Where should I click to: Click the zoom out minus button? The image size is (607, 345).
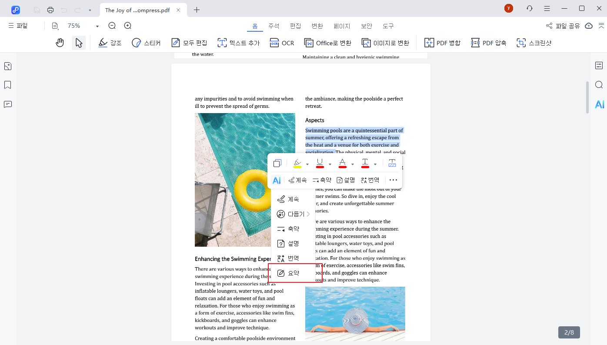pyautogui.click(x=112, y=26)
